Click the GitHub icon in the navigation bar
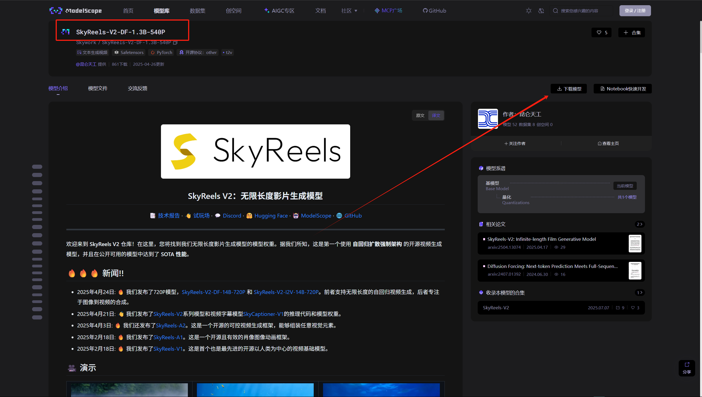 tap(425, 10)
